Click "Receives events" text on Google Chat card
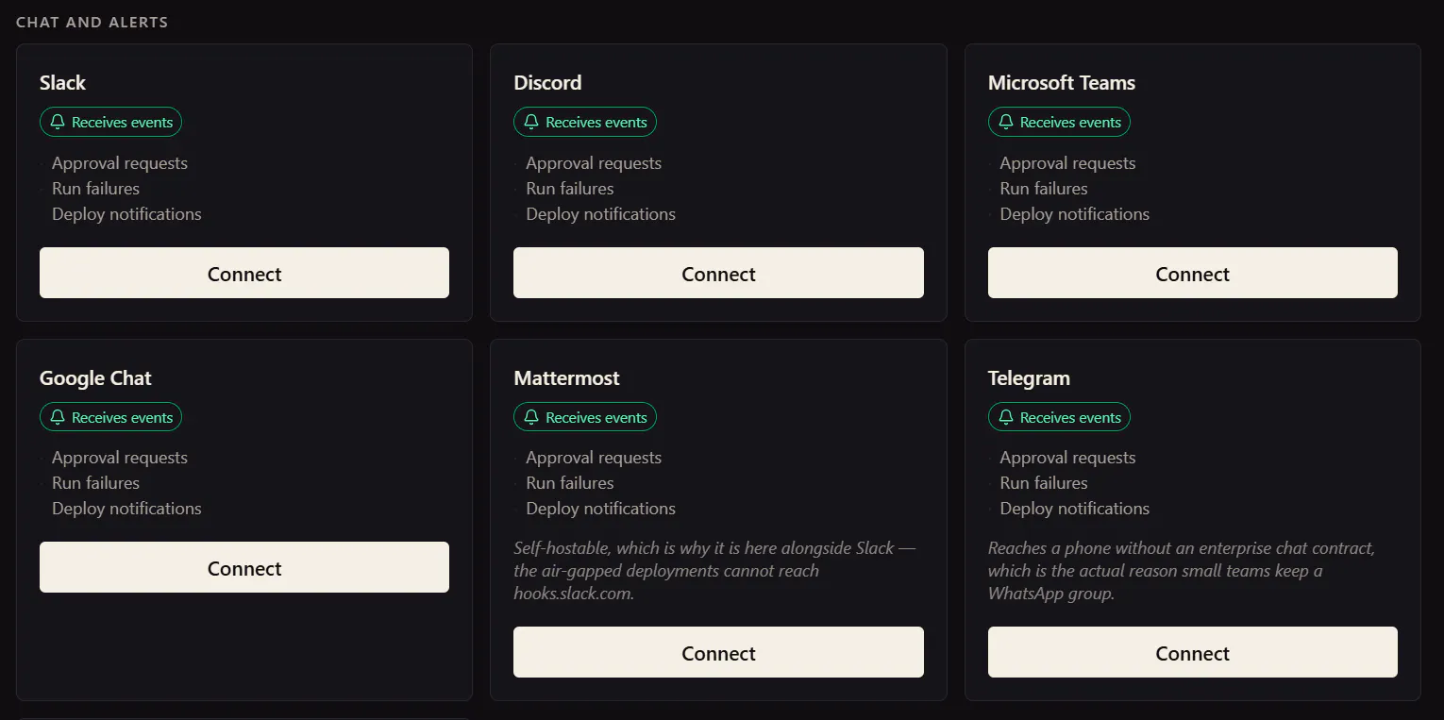Viewport: 1444px width, 720px height. click(123, 417)
